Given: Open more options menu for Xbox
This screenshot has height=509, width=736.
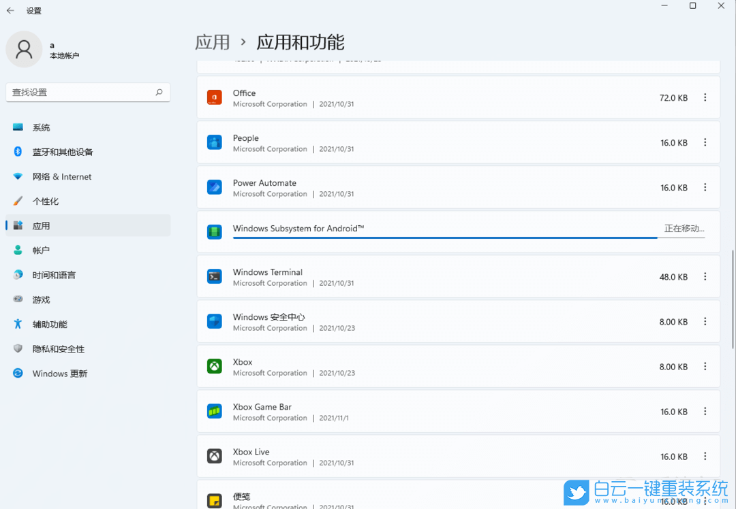Looking at the screenshot, I should pyautogui.click(x=705, y=366).
